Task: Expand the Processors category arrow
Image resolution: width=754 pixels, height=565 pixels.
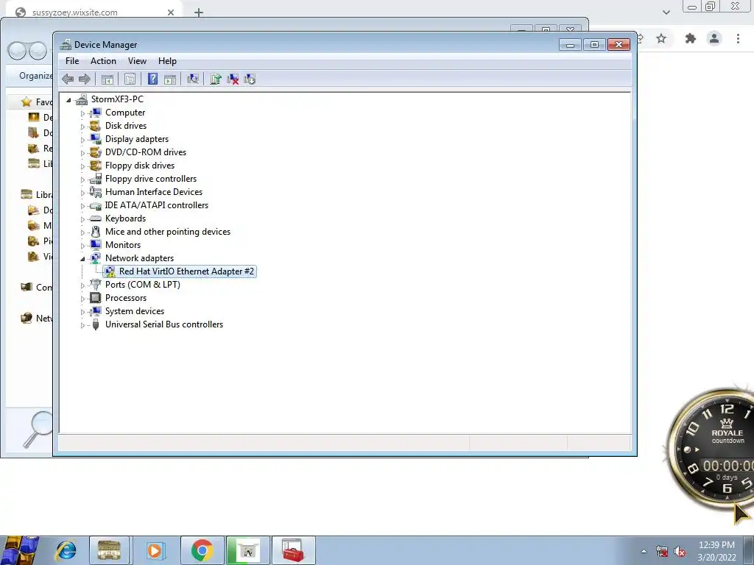Action: [x=82, y=299]
